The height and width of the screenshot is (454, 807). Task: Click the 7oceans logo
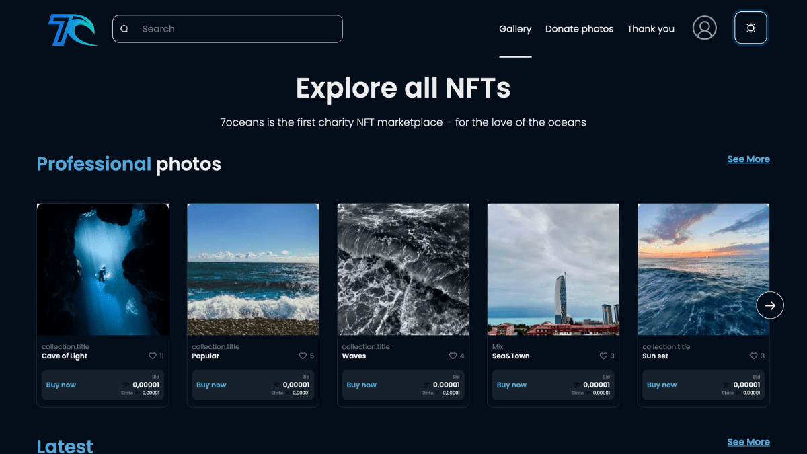pos(73,30)
